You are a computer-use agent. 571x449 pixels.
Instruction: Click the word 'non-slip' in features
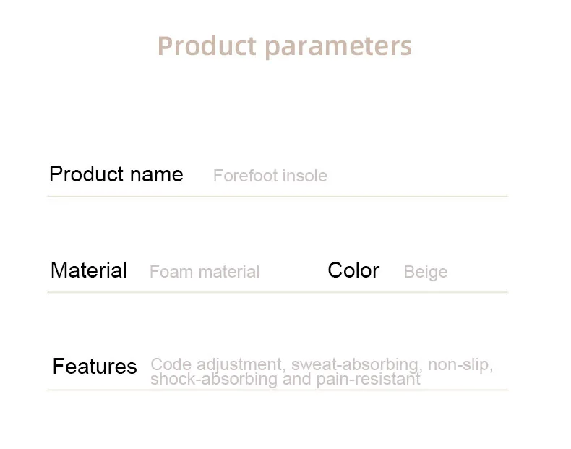tap(460, 365)
